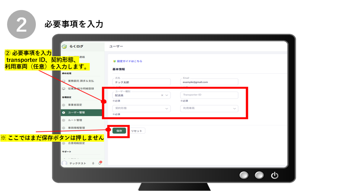Click the notification bell icon with badge
339x191 pixels.
(x=100, y=163)
